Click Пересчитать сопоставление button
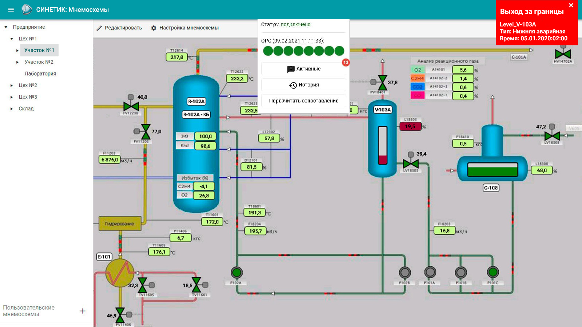The width and height of the screenshot is (582, 327). pyautogui.click(x=304, y=101)
